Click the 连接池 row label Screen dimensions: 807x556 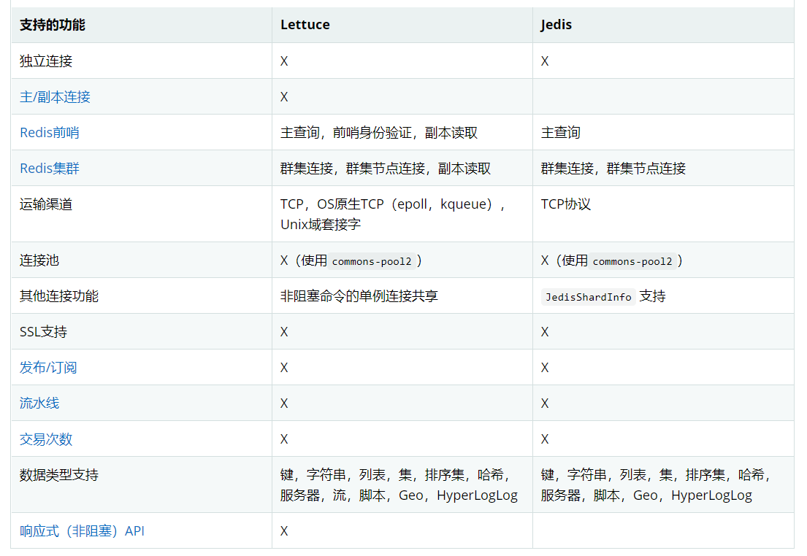tap(39, 260)
